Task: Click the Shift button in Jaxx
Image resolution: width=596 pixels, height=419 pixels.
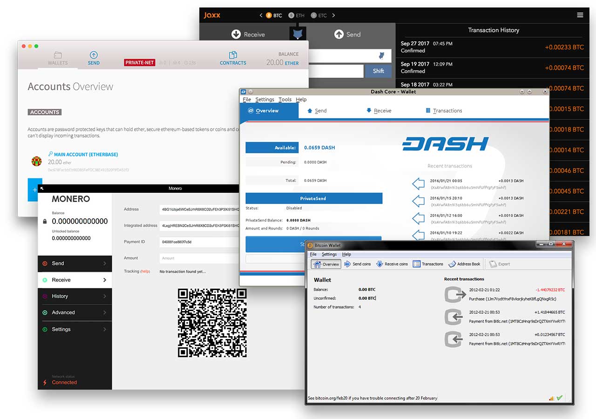Action: [378, 71]
